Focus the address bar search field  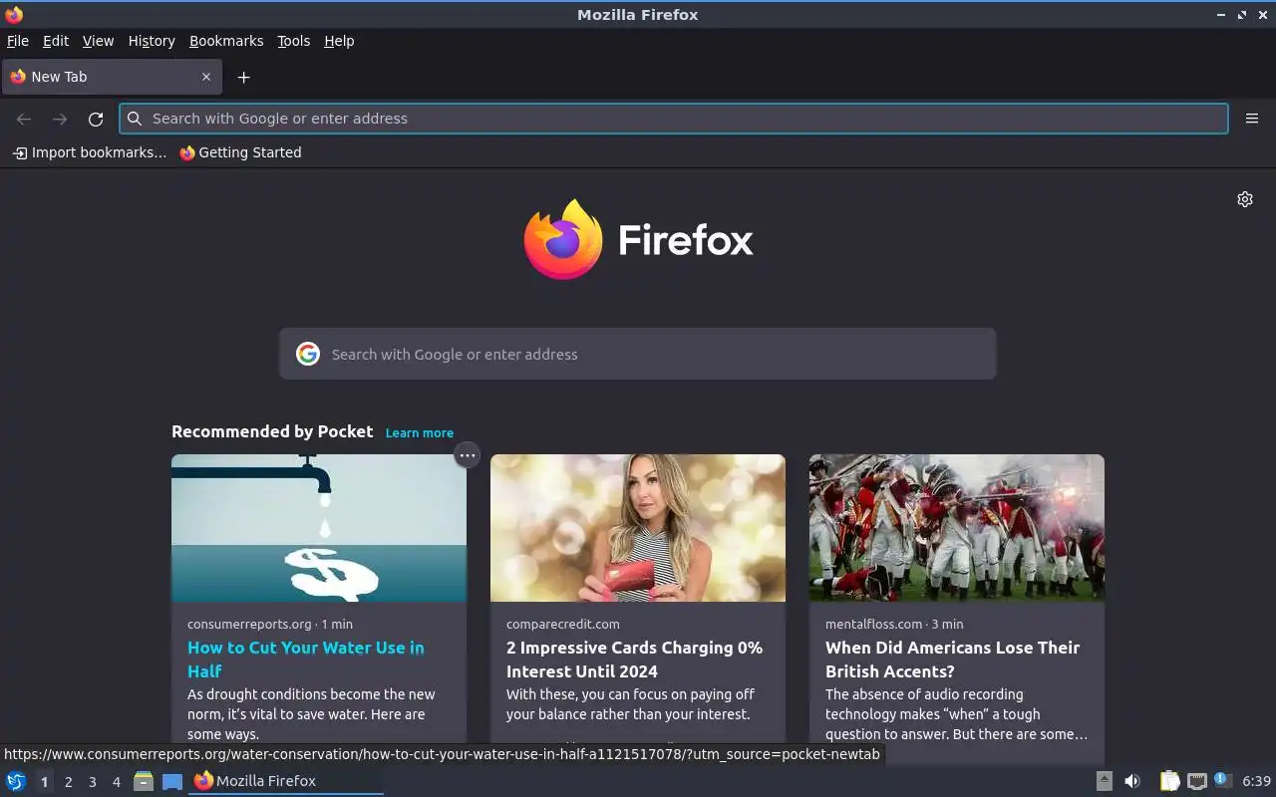(x=674, y=119)
